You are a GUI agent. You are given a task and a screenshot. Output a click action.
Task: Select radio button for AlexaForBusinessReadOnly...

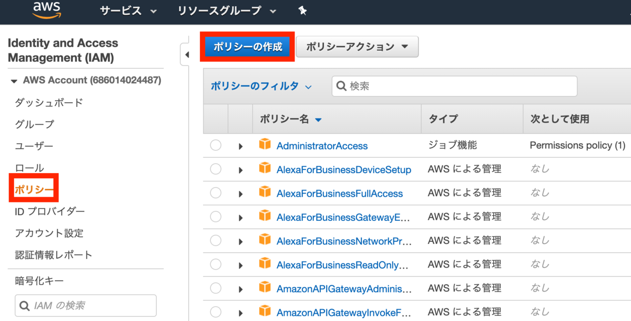[x=216, y=264]
